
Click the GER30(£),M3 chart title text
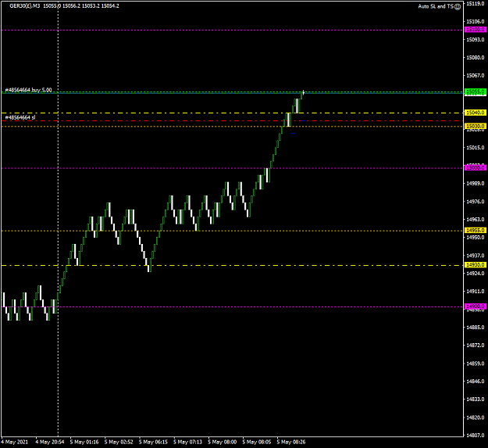(x=25, y=6)
